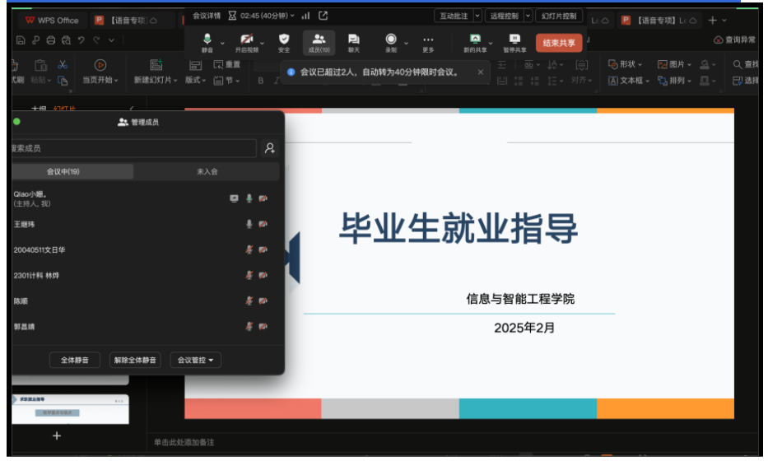
Task: Switch to the 未入会 tab
Action: (207, 171)
